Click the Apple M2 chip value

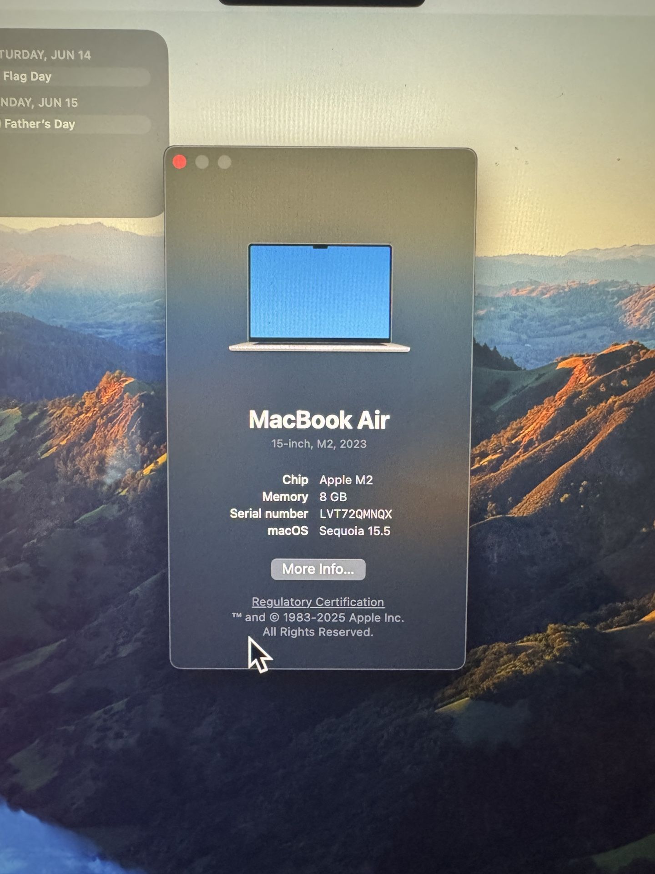pyautogui.click(x=346, y=480)
